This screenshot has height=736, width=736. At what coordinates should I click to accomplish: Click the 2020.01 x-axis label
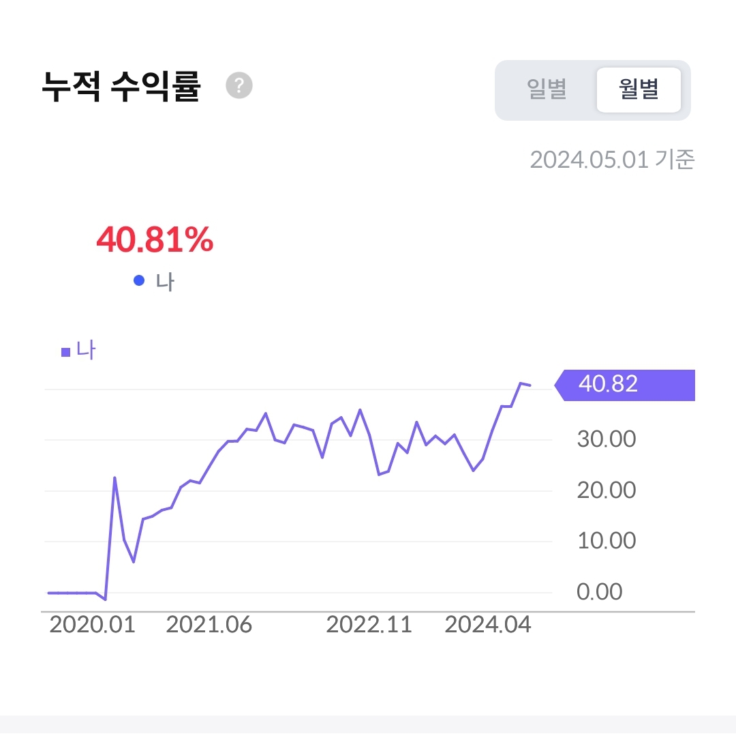(92, 625)
